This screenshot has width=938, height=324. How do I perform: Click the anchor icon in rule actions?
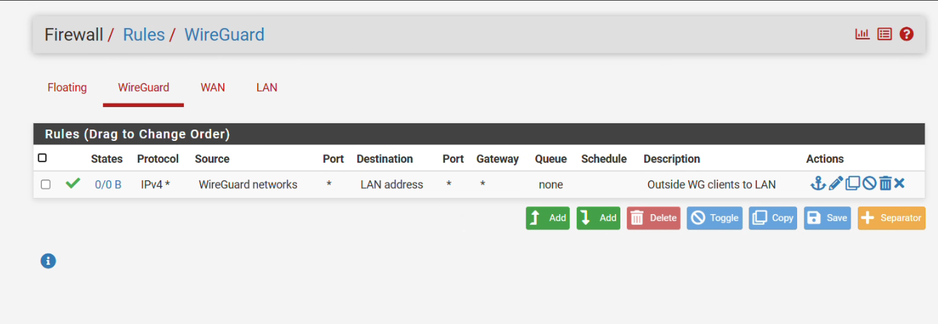(818, 184)
